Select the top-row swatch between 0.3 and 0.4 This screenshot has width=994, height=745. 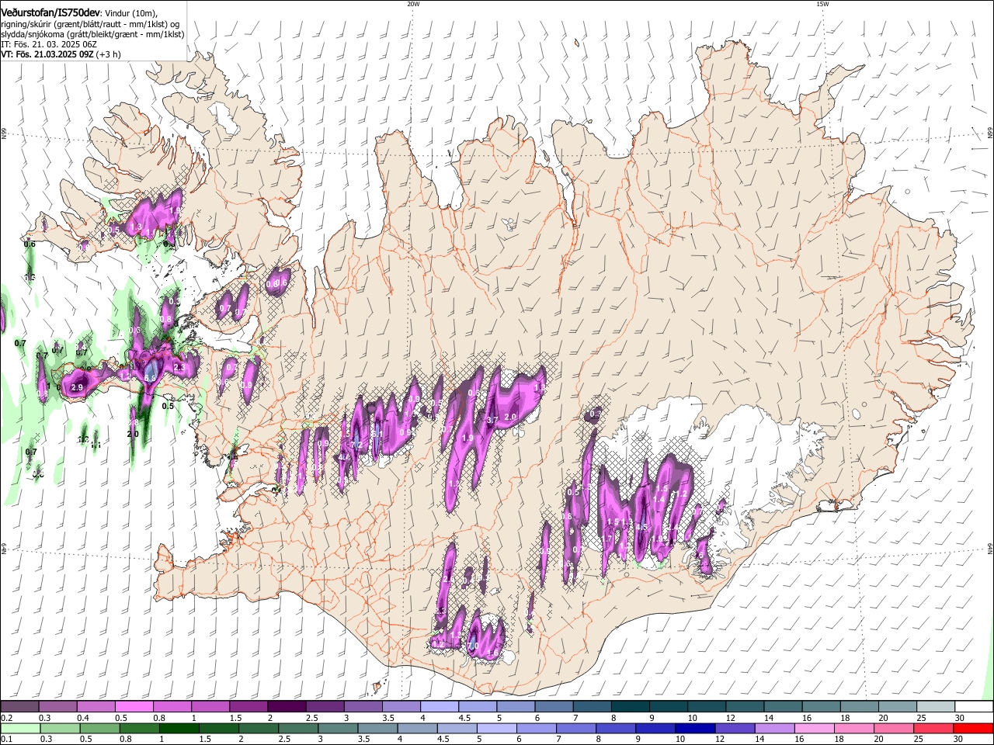(57, 706)
